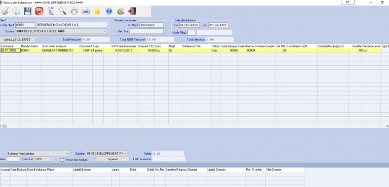This screenshot has height=187, width=389.
Task: Click the pencil edit icon in toolbar
Action: click(5, 11)
